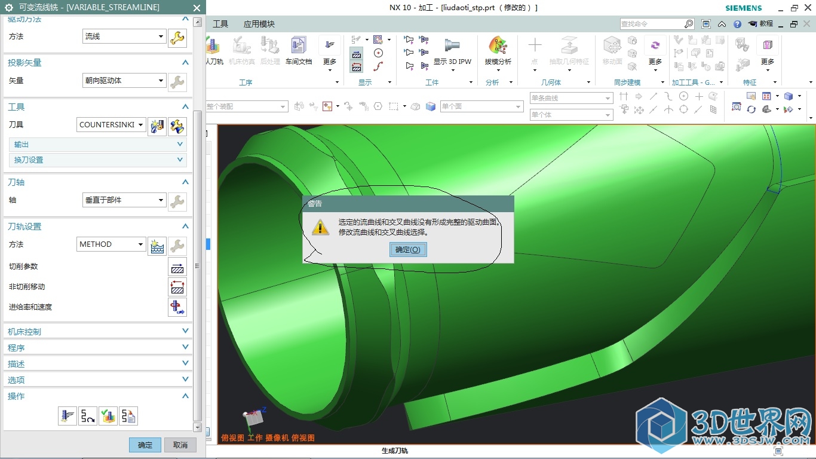Expand the 选项 section
Viewport: 816px width, 459px height.
[x=98, y=380]
